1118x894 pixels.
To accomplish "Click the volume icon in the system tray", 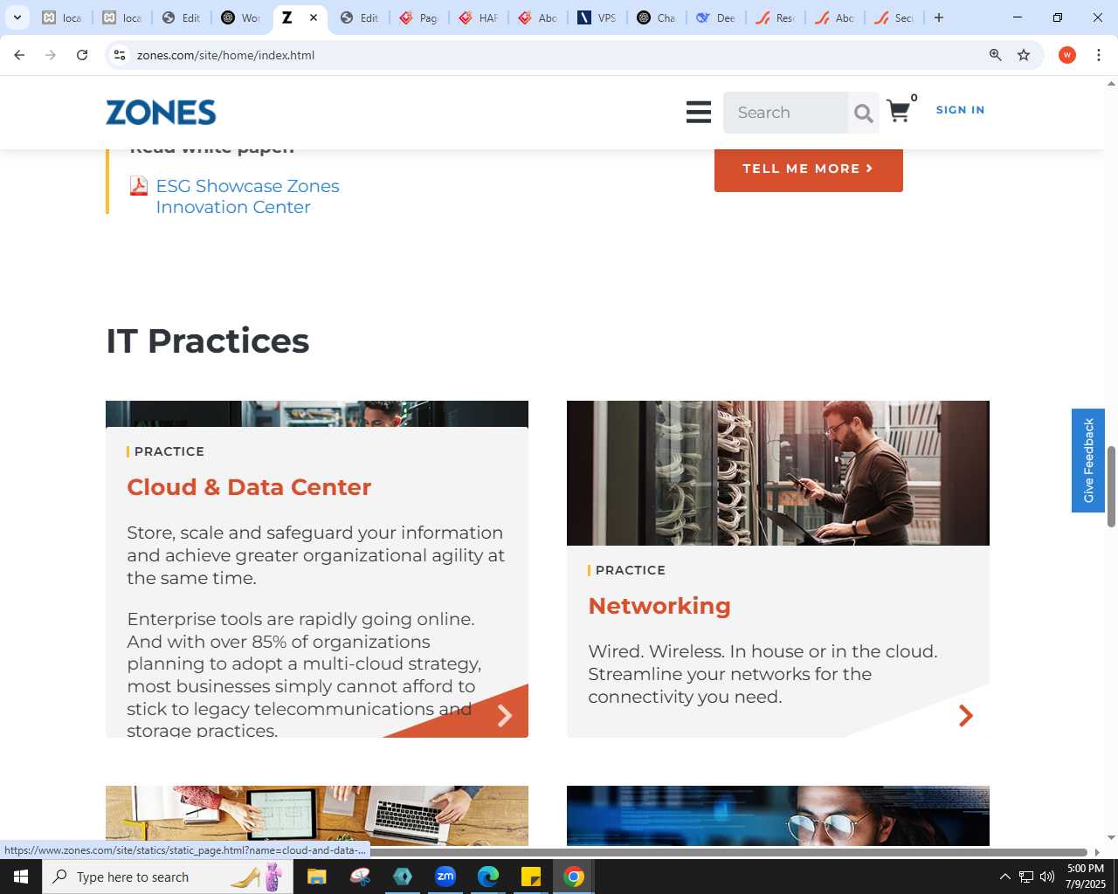I will click(x=1047, y=877).
